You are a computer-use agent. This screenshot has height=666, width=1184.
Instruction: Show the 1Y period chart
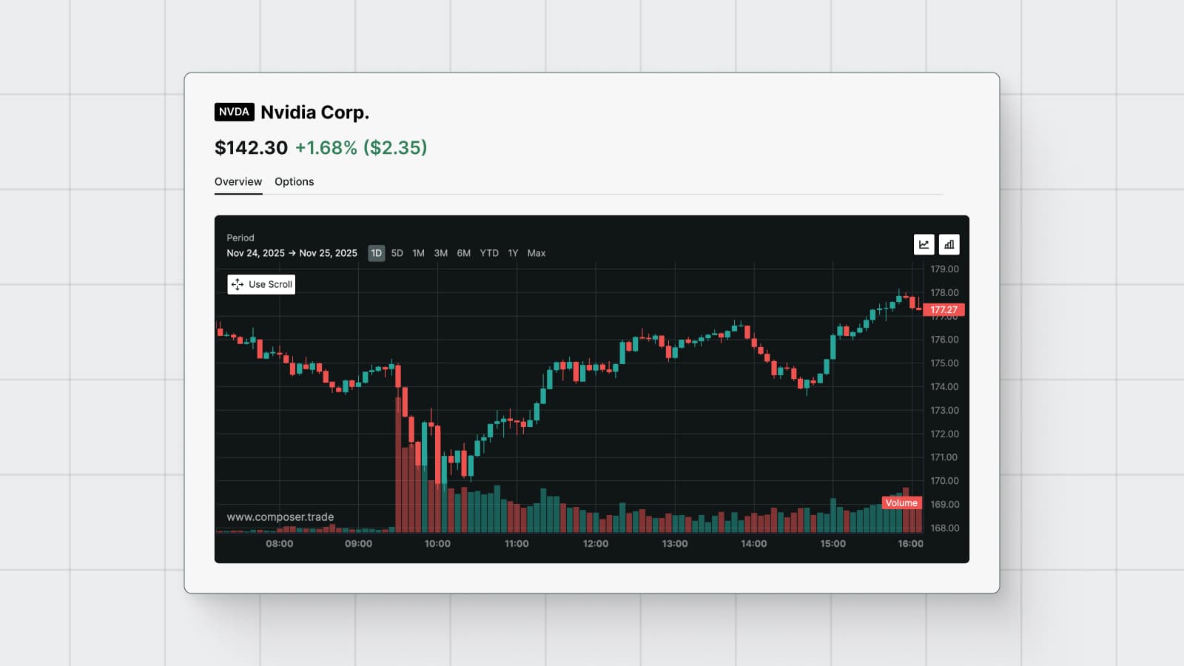point(513,253)
